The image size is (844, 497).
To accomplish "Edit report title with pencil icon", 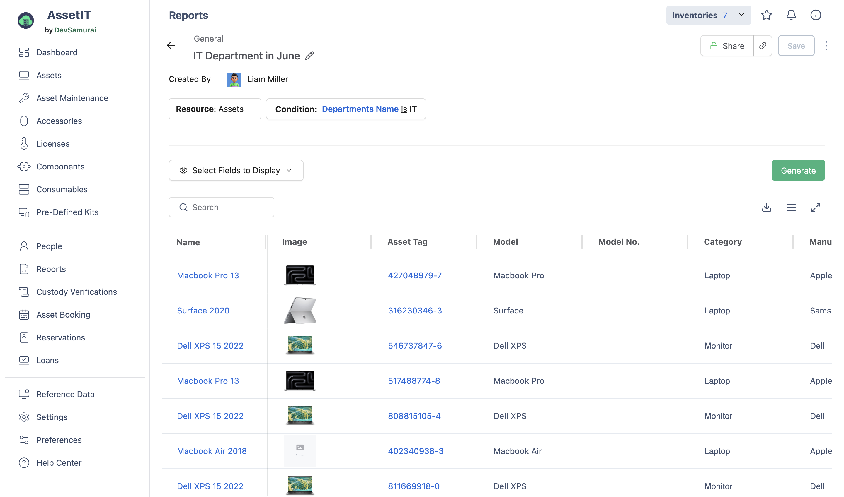I will [x=309, y=56].
